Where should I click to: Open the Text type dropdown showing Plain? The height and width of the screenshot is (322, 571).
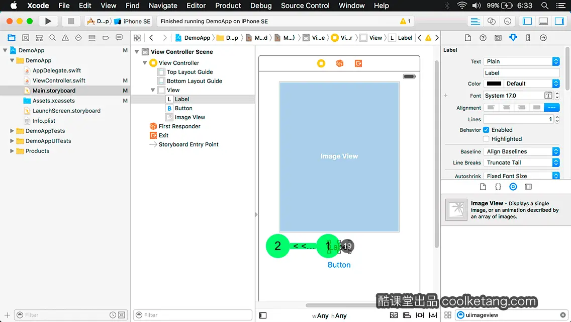pyautogui.click(x=521, y=61)
